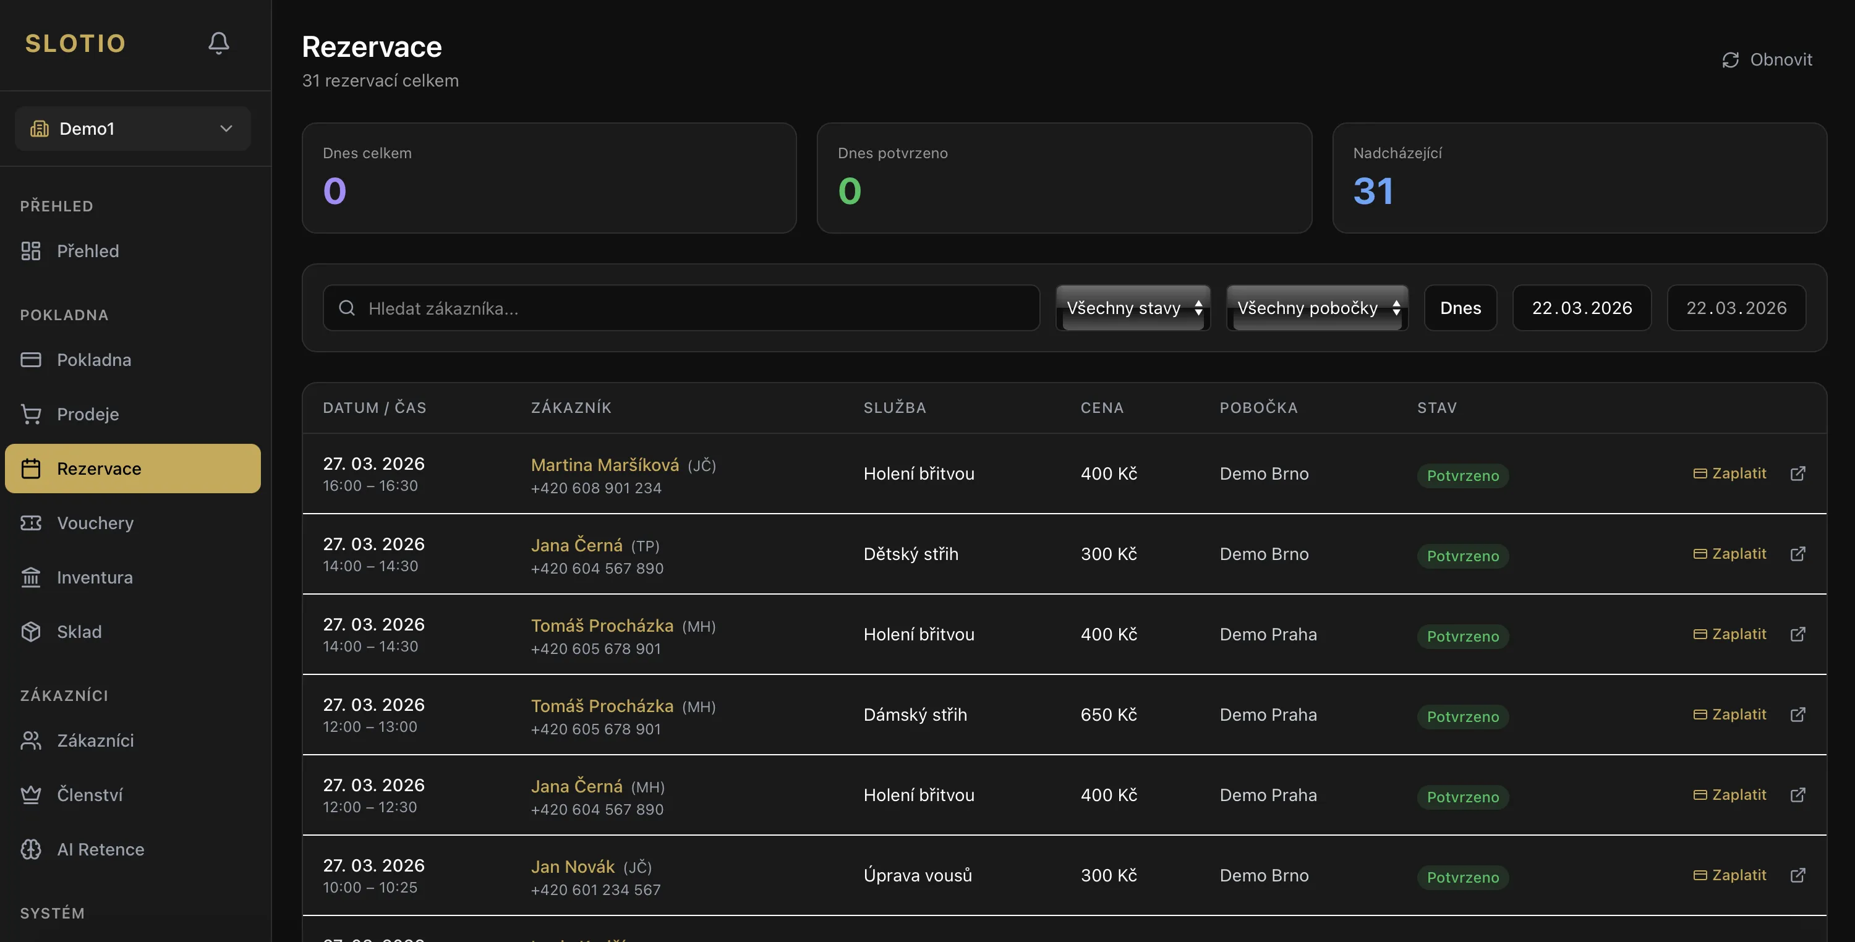Viewport: 1855px width, 942px height.
Task: Open Pokladna from the sidebar
Action: tap(132, 360)
